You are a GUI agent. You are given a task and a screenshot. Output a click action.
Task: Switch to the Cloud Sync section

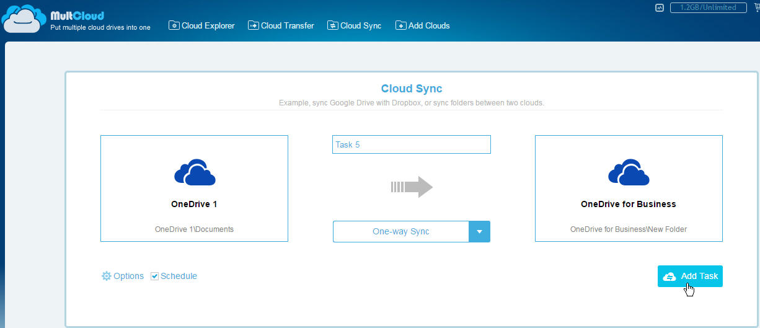tap(354, 25)
